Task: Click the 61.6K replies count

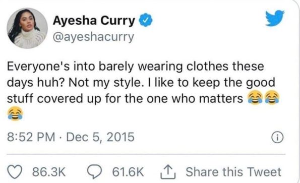Action: (x=128, y=172)
